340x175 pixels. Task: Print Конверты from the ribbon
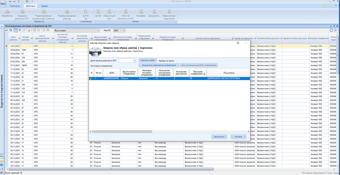[141, 12]
